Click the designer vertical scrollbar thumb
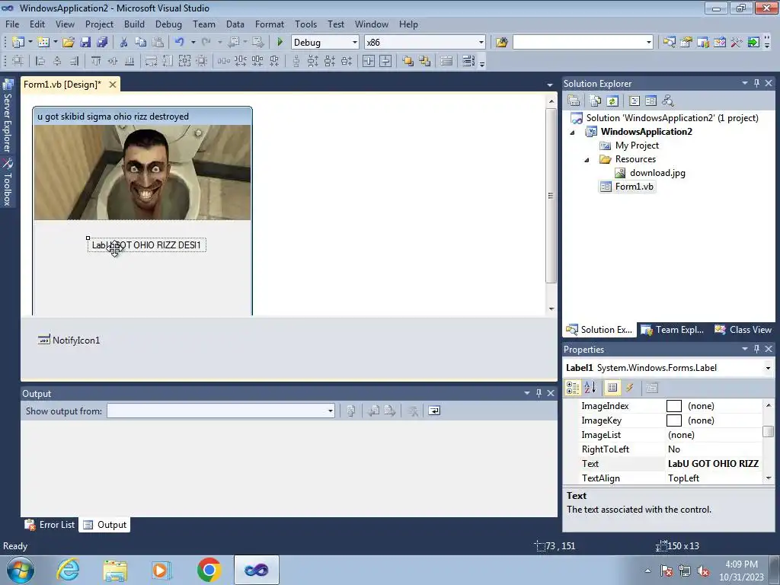 click(551, 196)
